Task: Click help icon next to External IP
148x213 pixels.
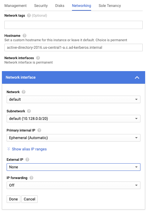Action: pyautogui.click(x=27, y=160)
